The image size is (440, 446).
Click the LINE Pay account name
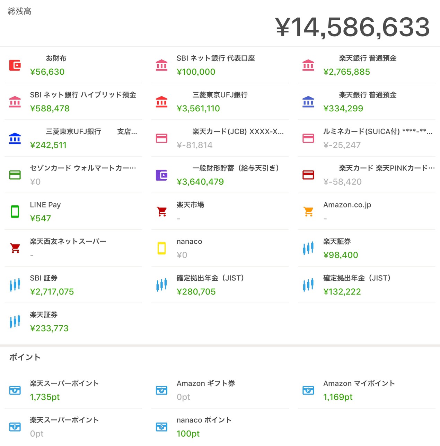tap(45, 205)
